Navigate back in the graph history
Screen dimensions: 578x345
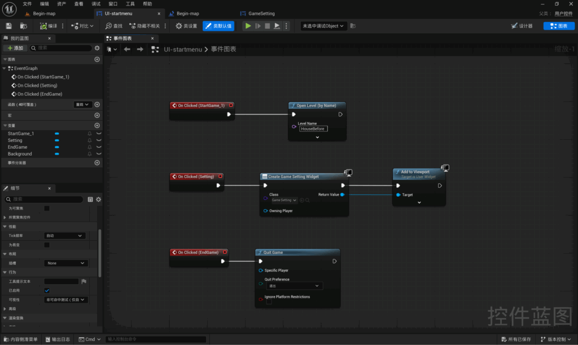pyautogui.click(x=127, y=50)
